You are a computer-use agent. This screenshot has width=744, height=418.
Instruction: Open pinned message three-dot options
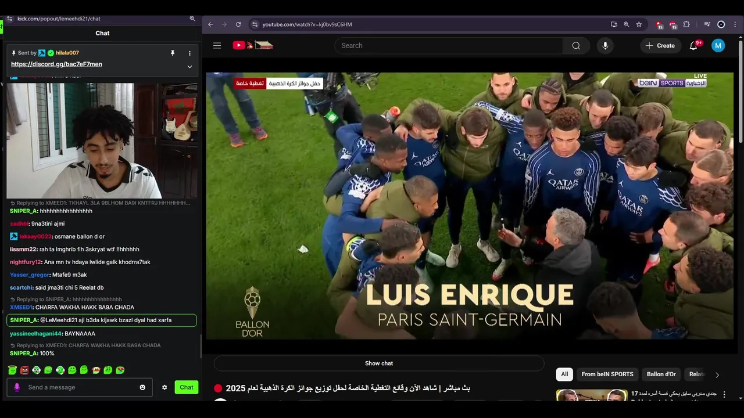click(x=189, y=53)
